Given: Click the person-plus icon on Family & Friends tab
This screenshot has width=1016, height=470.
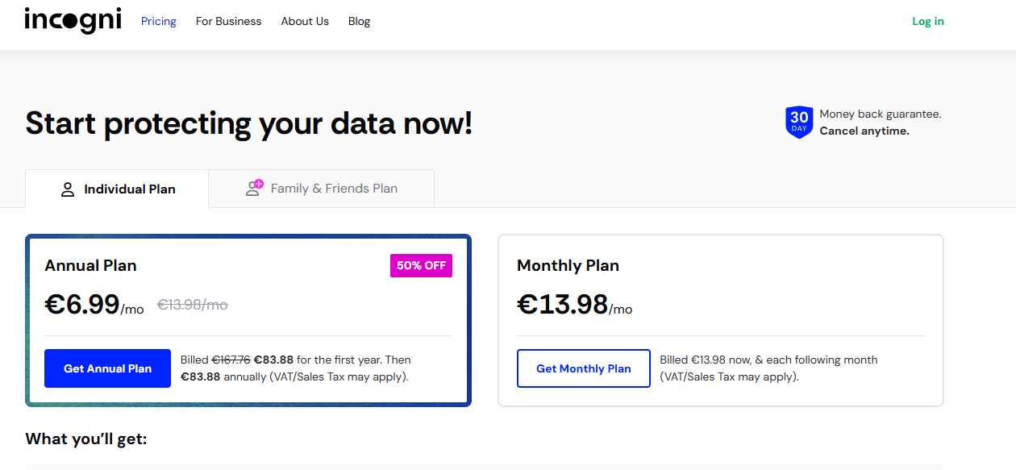Looking at the screenshot, I should pos(252,187).
